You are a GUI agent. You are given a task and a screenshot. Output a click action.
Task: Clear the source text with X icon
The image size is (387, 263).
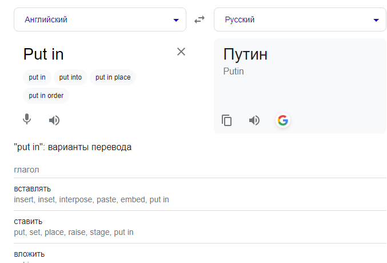pyautogui.click(x=181, y=52)
